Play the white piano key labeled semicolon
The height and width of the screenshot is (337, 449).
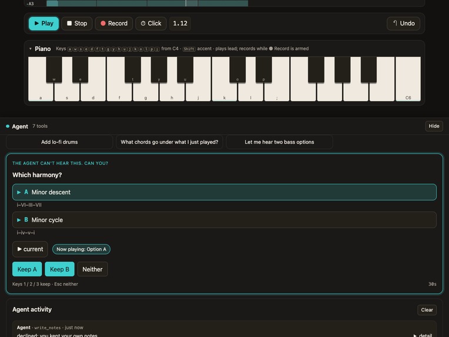277,92
